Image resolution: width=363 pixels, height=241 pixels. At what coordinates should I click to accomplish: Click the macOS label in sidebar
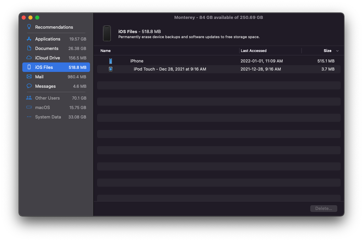[42, 107]
